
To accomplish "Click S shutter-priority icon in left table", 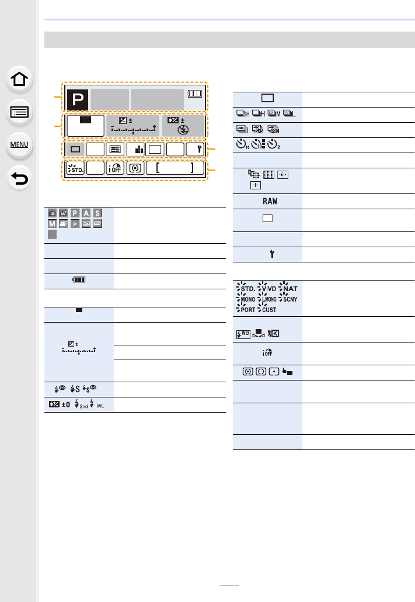I will point(98,213).
